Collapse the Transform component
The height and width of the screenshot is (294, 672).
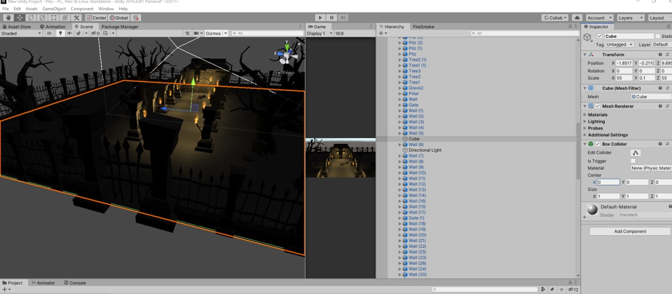tap(585, 54)
